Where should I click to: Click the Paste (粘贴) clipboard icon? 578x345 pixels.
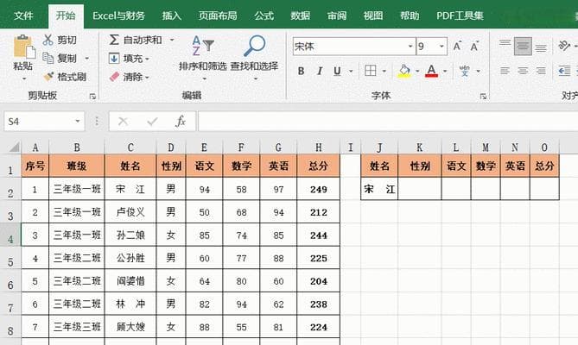24,47
